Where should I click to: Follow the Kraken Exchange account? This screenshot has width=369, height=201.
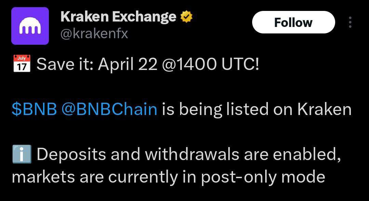coord(293,22)
